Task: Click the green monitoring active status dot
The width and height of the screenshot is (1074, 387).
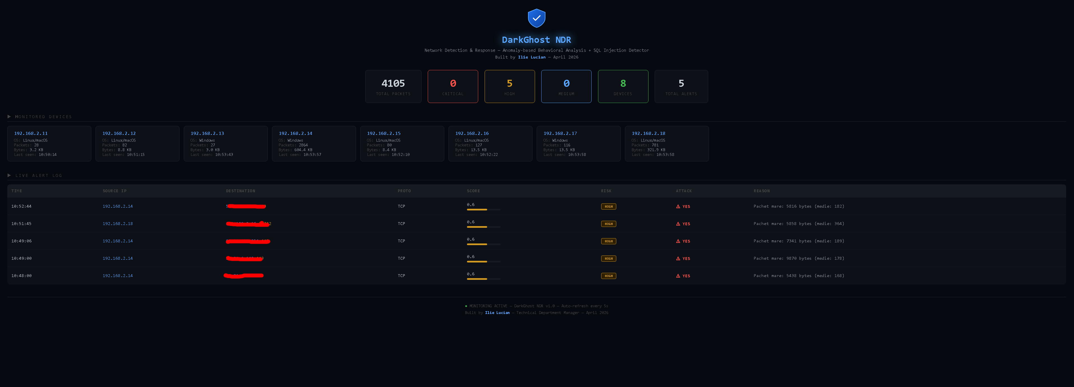Action: pyautogui.click(x=466, y=306)
